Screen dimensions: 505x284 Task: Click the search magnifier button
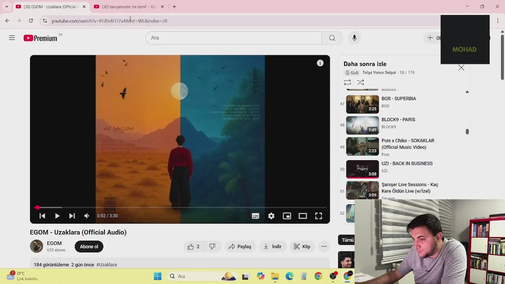(332, 38)
